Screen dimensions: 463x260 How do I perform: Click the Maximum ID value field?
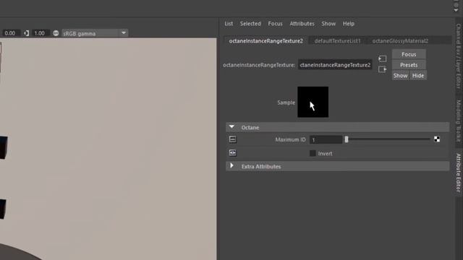click(326, 139)
